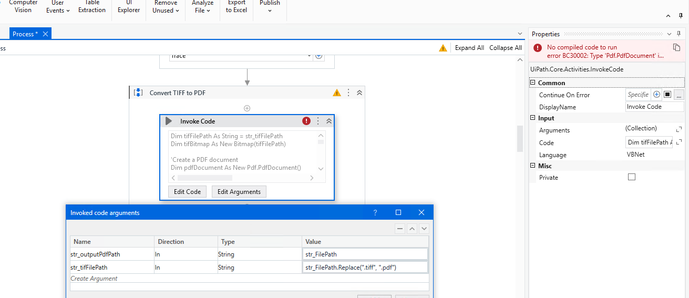The width and height of the screenshot is (689, 298).
Task: Click warning icon on Convert TIFF to PDF
Action: tap(337, 93)
